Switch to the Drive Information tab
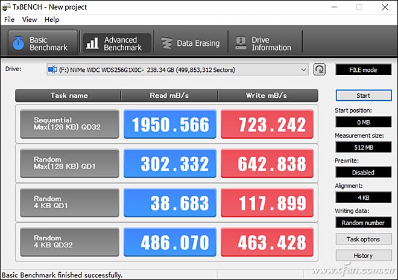This screenshot has width=398, height=280. coord(265,43)
